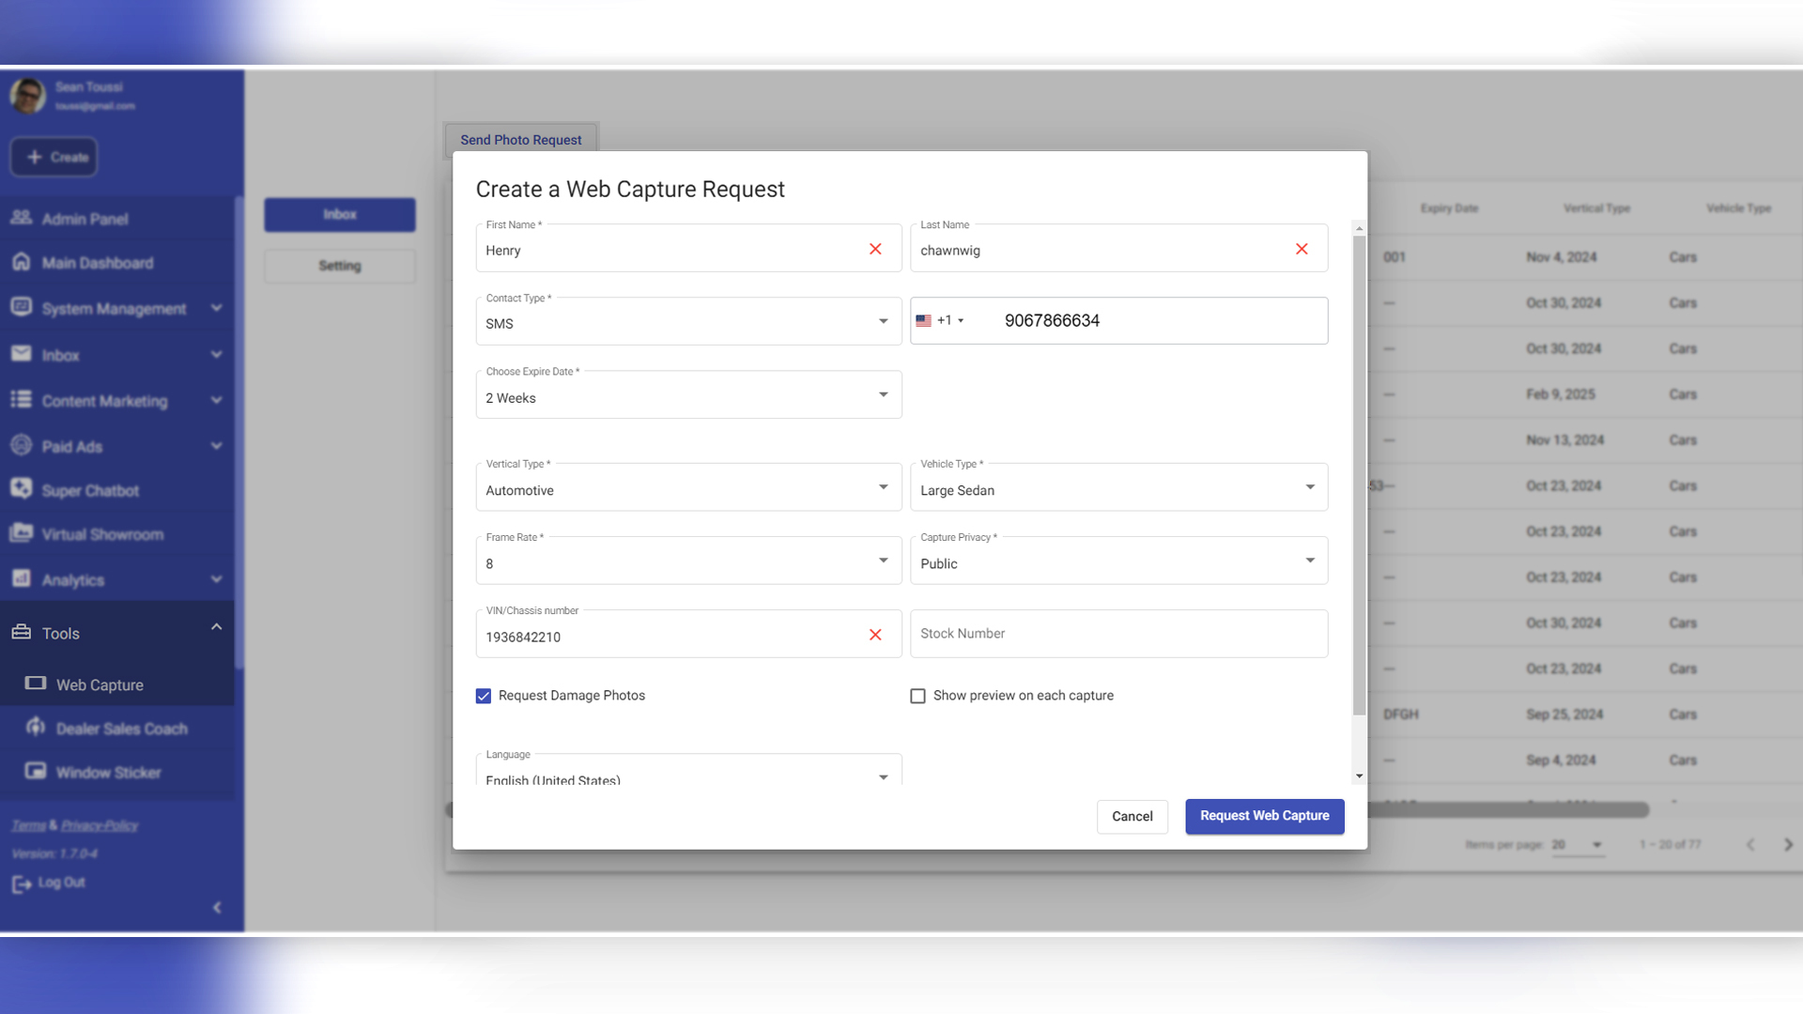The width and height of the screenshot is (1803, 1014).
Task: Click the Web Capture sidebar icon
Action: click(36, 684)
